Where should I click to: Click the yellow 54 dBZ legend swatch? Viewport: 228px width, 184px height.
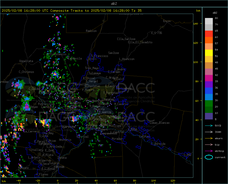(209, 53)
